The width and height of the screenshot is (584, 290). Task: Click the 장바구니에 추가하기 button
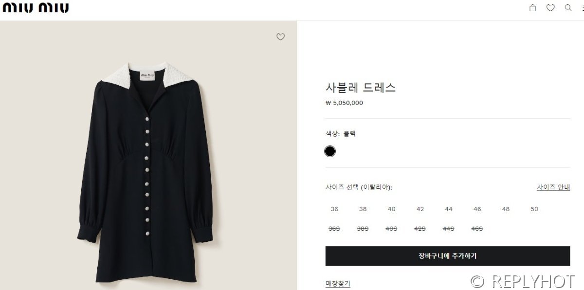tap(449, 256)
